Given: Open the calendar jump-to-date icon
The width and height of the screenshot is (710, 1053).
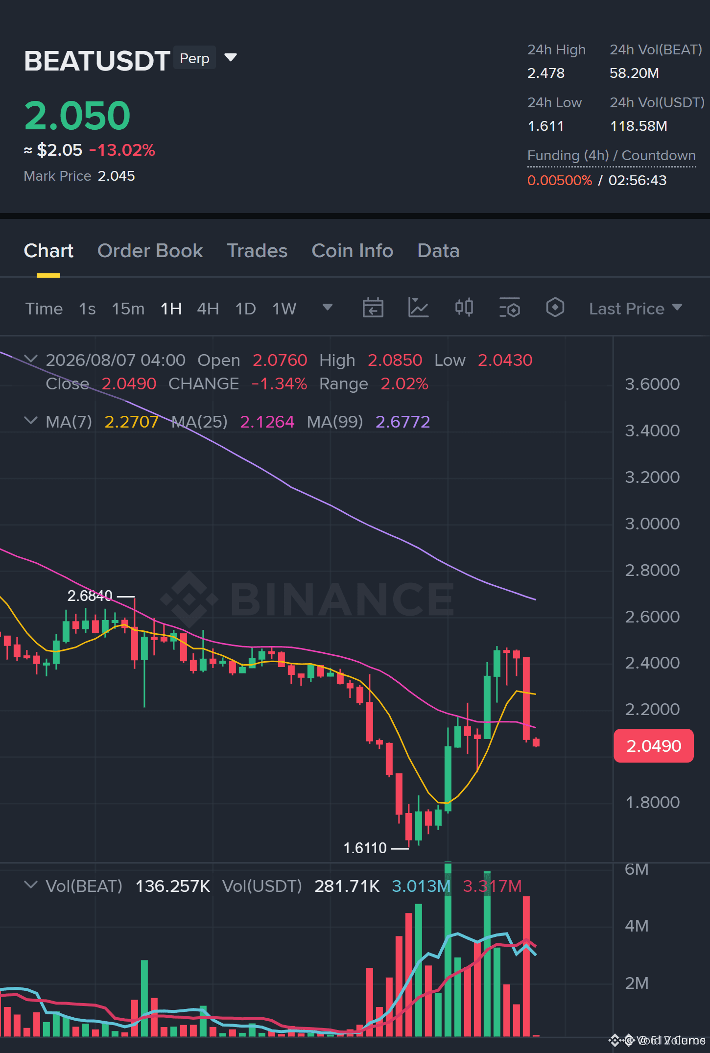Looking at the screenshot, I should 373,308.
